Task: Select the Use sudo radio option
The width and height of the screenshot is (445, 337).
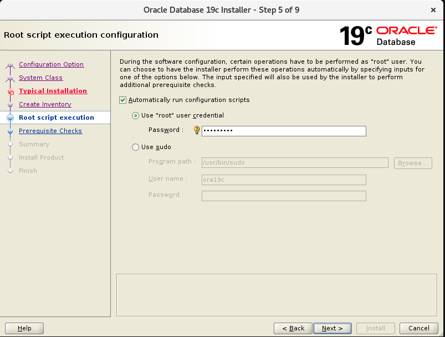Action: click(135, 147)
